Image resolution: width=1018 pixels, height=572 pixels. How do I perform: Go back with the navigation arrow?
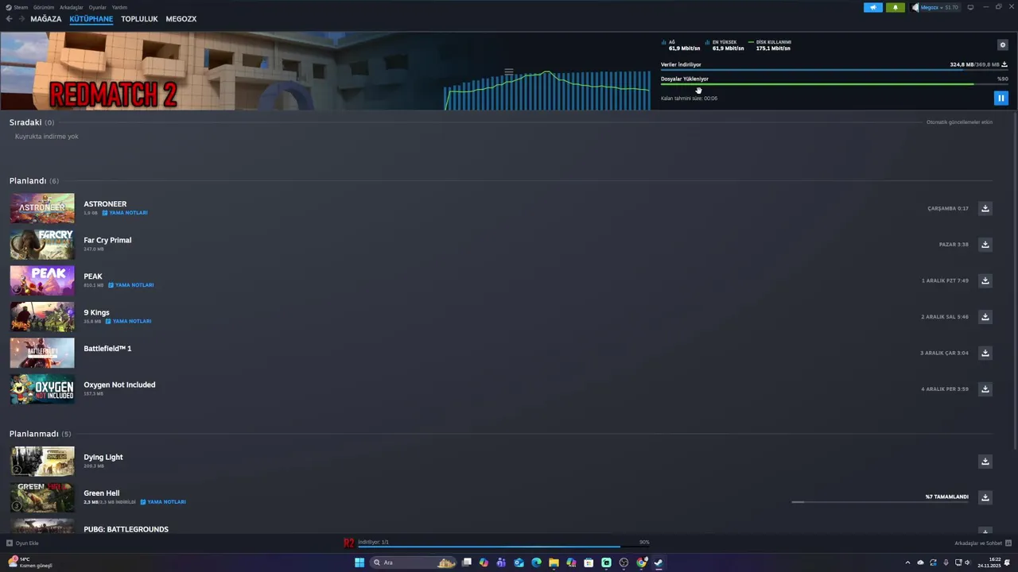10,19
